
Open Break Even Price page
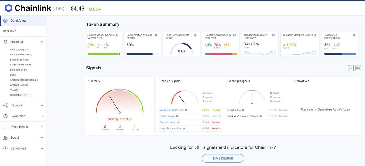tap(19, 60)
